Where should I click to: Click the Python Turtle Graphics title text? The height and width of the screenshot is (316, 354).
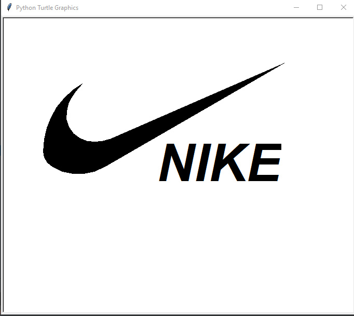tap(47, 8)
